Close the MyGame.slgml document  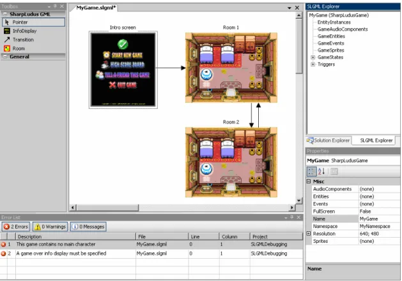pyautogui.click(x=297, y=8)
